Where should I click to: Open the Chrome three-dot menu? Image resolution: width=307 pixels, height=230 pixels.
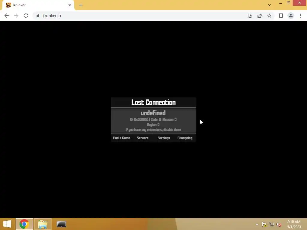coord(300,16)
